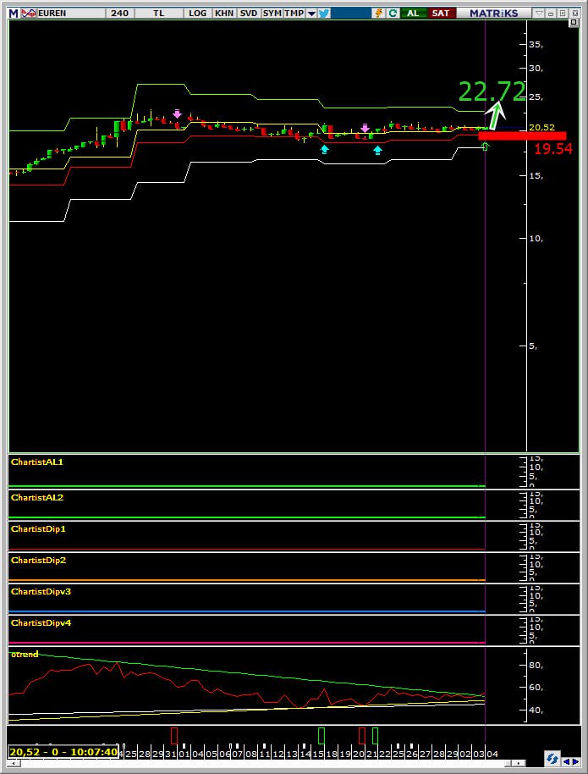Change the TL currency selector

[158, 14]
